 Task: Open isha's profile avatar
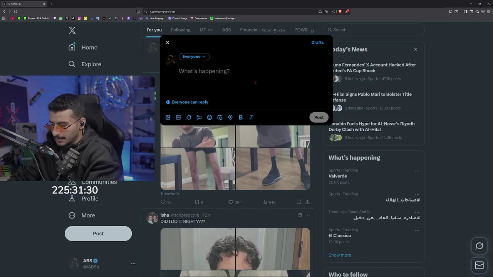(152, 218)
